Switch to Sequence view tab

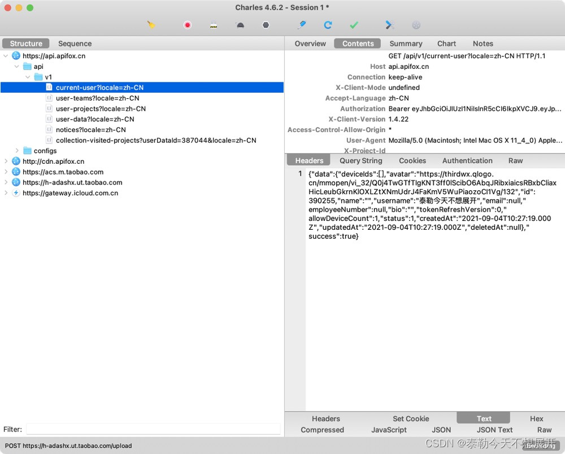(x=75, y=43)
